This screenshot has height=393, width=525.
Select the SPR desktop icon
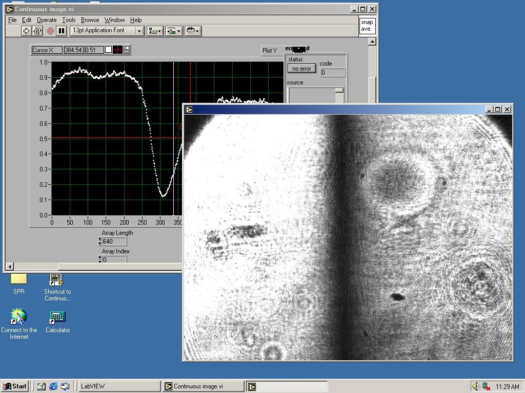18,281
